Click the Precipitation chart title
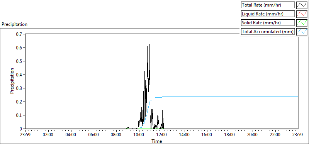Screen dimensions: 309x144 tap(14, 24)
